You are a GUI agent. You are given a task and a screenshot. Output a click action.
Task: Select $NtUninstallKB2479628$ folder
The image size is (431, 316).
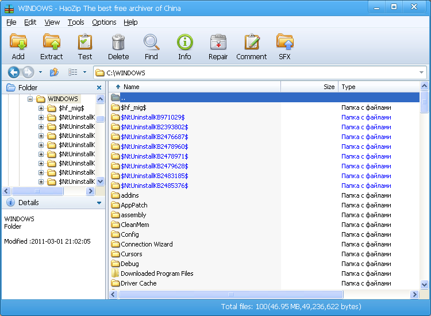155,166
